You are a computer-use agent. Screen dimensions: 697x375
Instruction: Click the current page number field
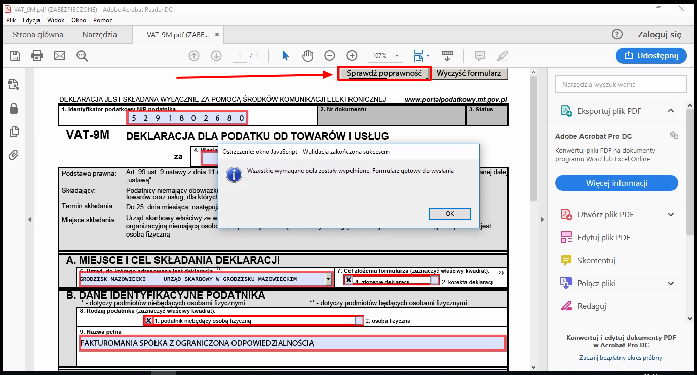point(239,56)
